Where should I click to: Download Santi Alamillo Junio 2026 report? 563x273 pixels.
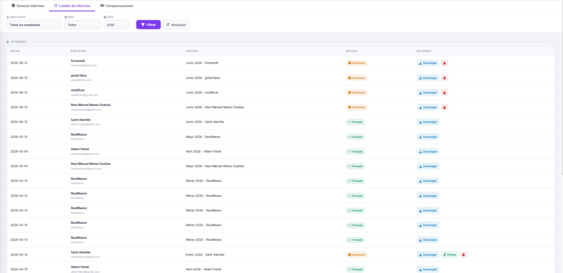tap(428, 122)
